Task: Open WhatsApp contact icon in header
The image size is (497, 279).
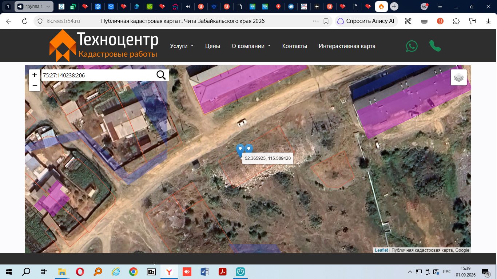Action: click(x=412, y=46)
